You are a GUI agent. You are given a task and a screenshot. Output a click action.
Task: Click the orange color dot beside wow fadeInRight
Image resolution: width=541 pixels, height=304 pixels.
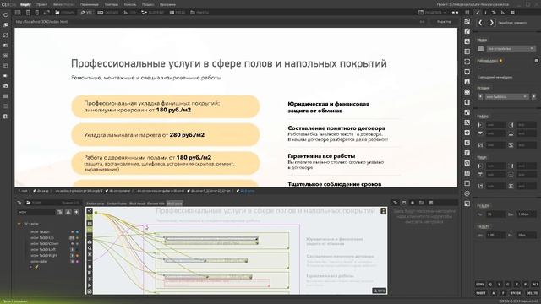[77, 255]
